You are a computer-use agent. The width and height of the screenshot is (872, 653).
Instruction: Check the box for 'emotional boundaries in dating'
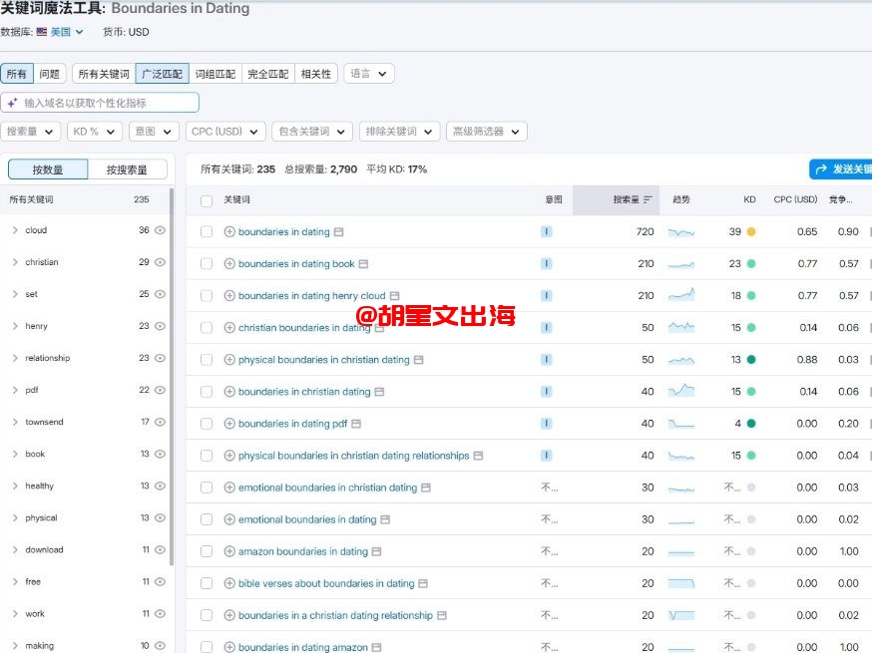207,519
